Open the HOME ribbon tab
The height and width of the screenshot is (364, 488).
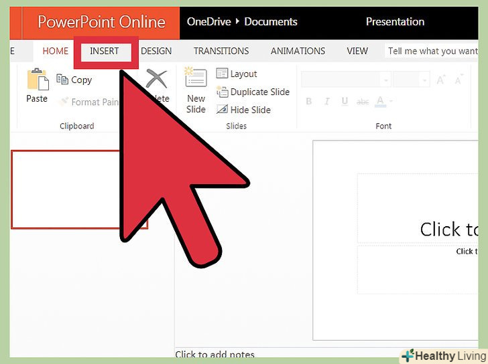click(x=56, y=51)
